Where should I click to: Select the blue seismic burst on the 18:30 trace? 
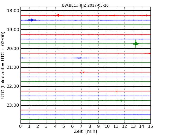[x=32, y=20]
